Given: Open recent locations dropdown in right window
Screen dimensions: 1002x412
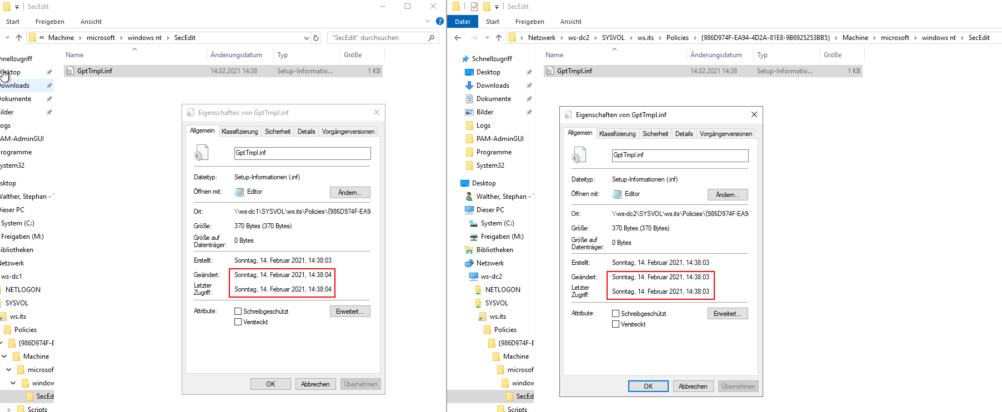Looking at the screenshot, I should (487, 38).
